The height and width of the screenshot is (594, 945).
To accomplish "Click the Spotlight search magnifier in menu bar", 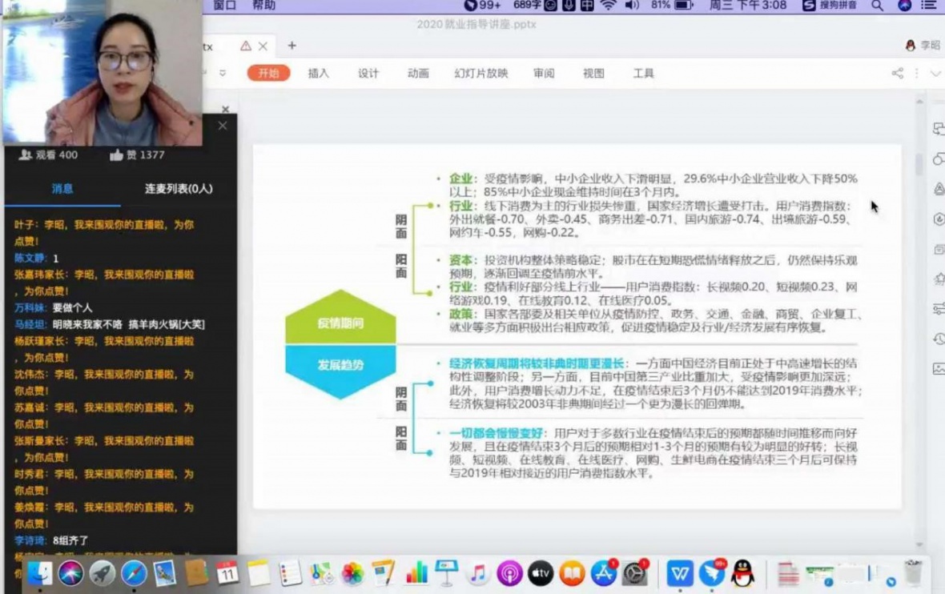I will [x=877, y=6].
